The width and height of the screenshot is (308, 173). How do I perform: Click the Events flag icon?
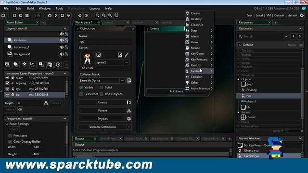129,102
